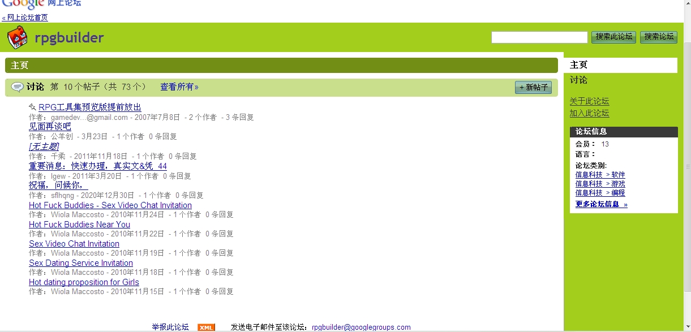Screen dimensions: 691x332
Task: Click the 举报此论坛 link
Action: [170, 327]
